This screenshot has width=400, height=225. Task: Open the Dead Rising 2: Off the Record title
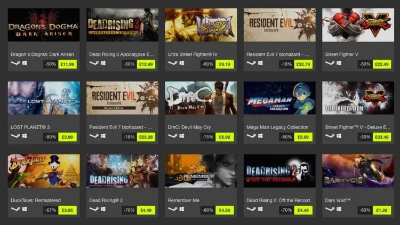coord(278,200)
